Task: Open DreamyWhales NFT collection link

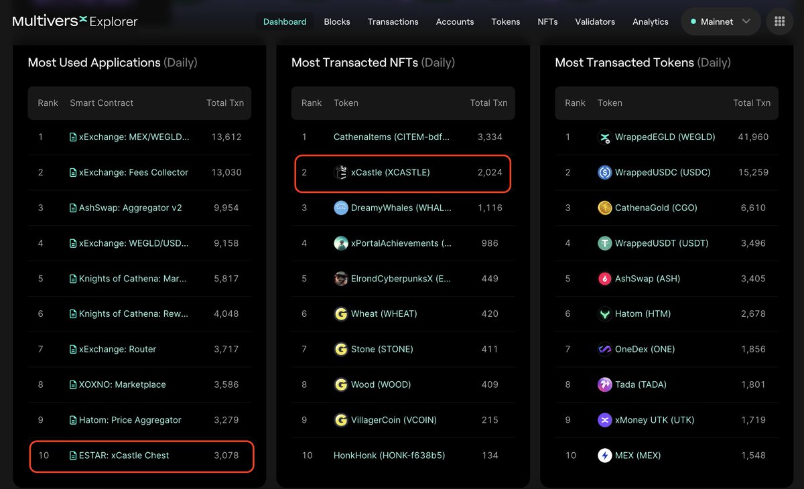Action: [x=401, y=208]
